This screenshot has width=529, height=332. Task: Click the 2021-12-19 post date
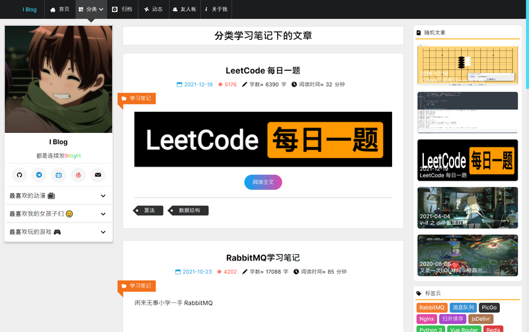click(198, 85)
